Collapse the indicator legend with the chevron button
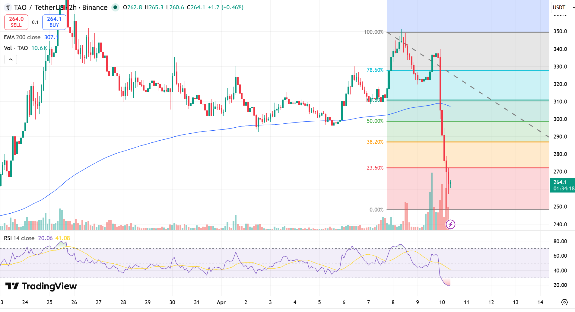Screen dimensions: 575x312 (x=11, y=59)
